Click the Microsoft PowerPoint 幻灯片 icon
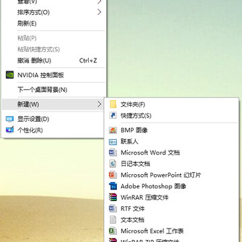This screenshot has height=242, width=242. 113,175
